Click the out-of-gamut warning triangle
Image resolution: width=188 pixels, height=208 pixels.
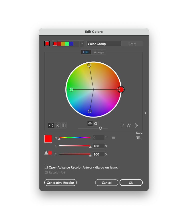[x=46, y=153]
